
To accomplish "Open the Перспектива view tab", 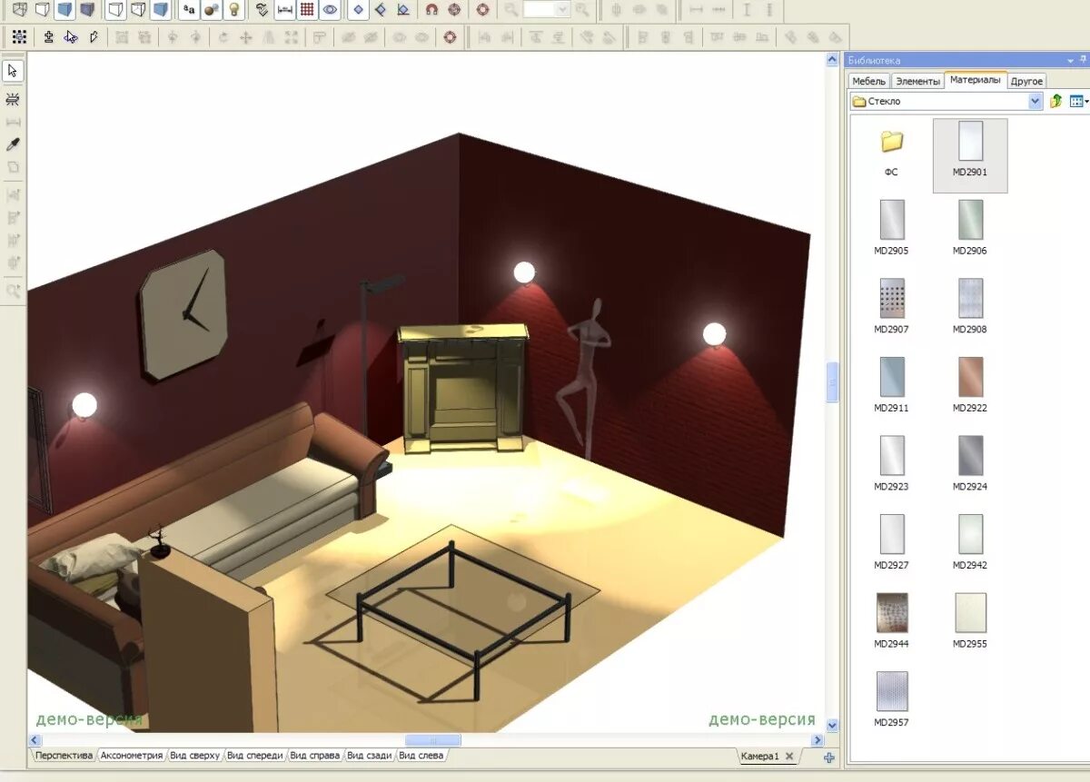I will point(64,756).
